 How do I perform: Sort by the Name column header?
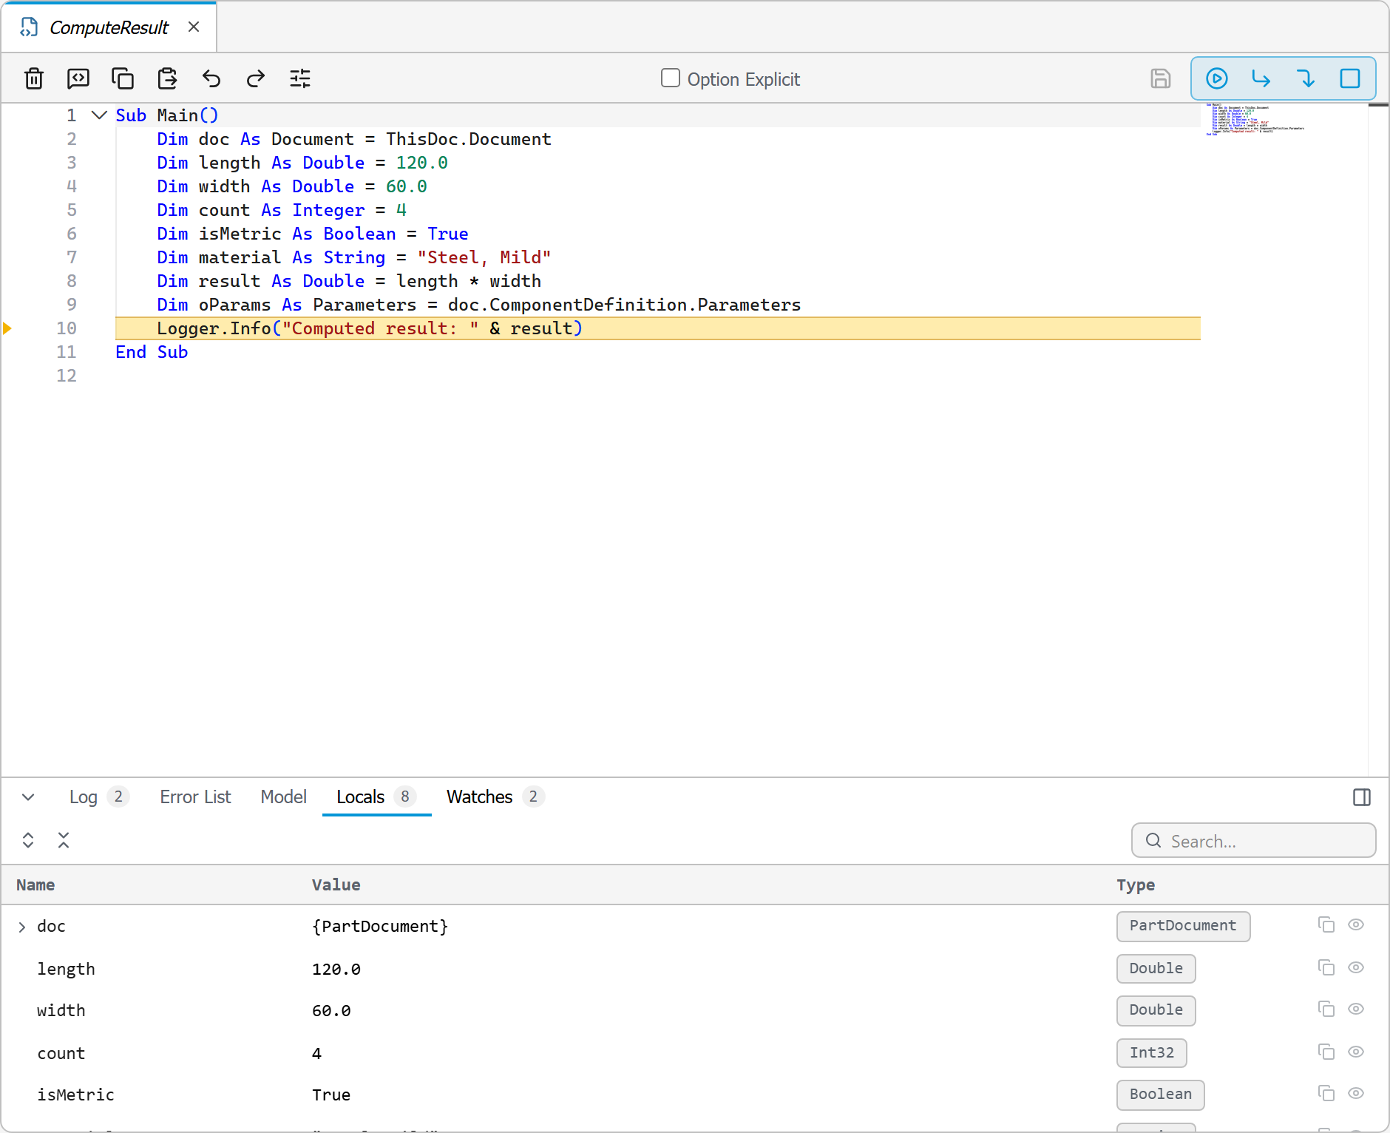(x=35, y=885)
